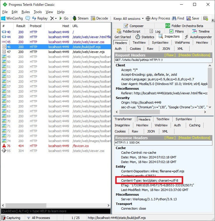Screen dimensions: 215x221
Task: Open the response Caching tab
Action: click(195, 125)
